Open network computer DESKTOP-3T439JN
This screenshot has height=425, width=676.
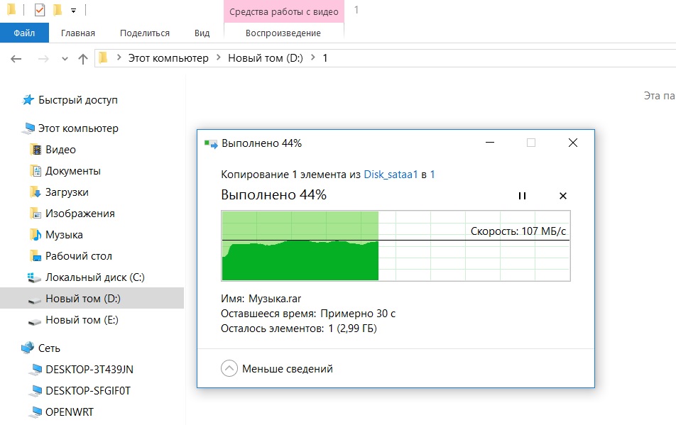pos(89,370)
